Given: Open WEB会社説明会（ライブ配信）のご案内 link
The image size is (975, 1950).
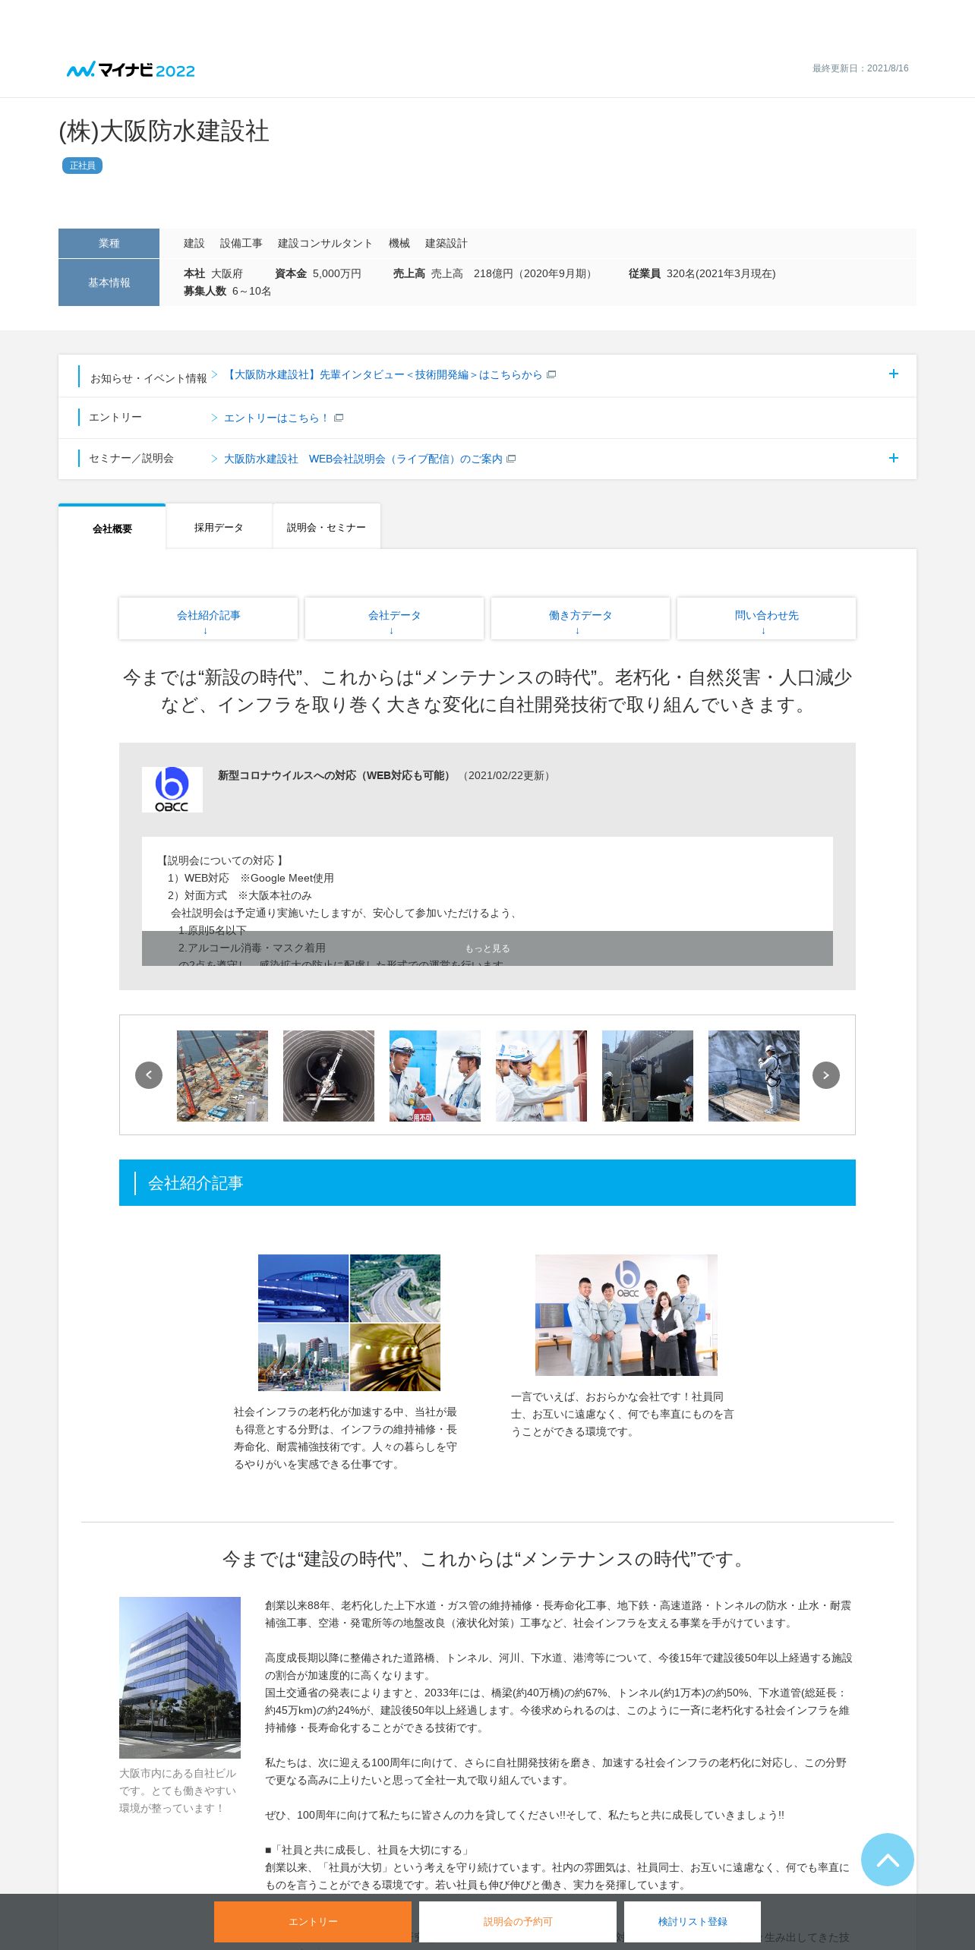Looking at the screenshot, I should [370, 459].
